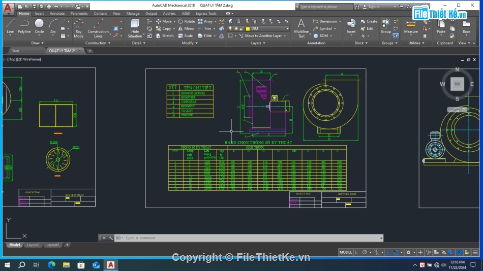Expand the Block panel
The height and width of the screenshot is (271, 483).
pyautogui.click(x=360, y=43)
